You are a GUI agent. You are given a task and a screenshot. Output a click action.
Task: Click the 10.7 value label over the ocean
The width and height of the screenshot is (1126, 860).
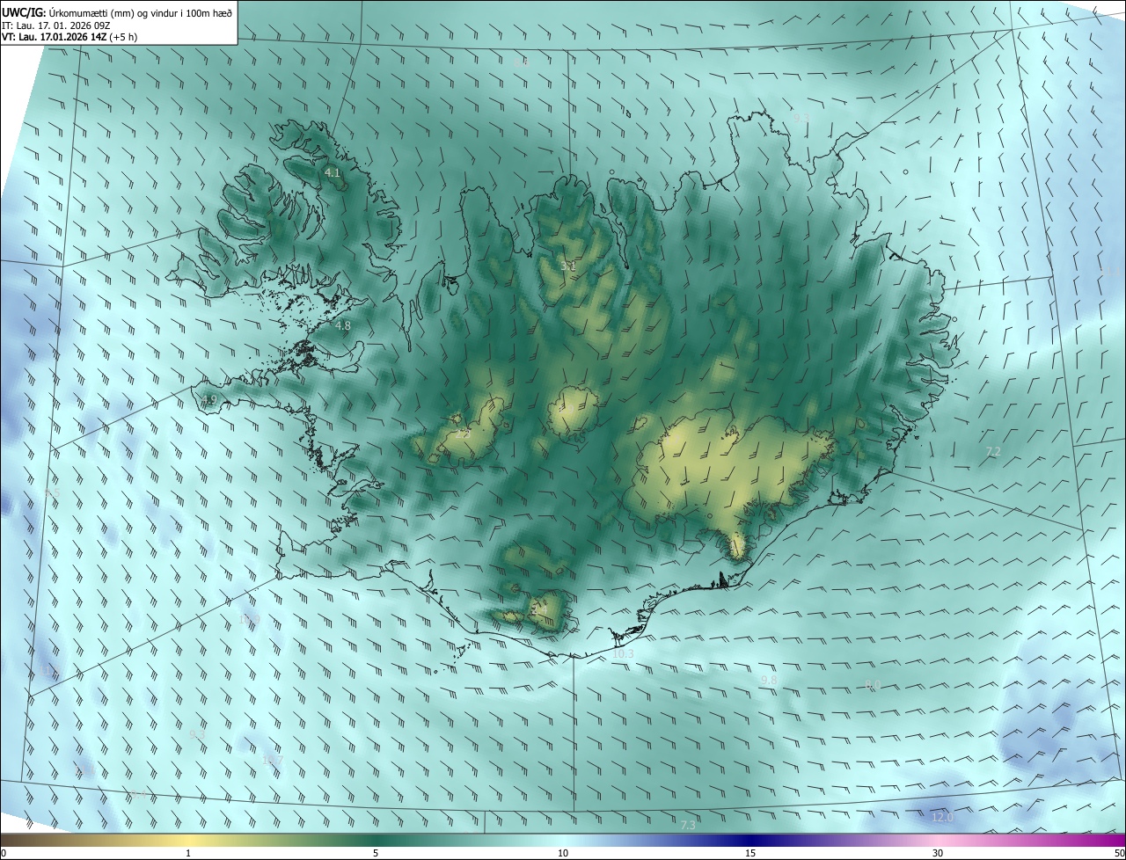(272, 760)
